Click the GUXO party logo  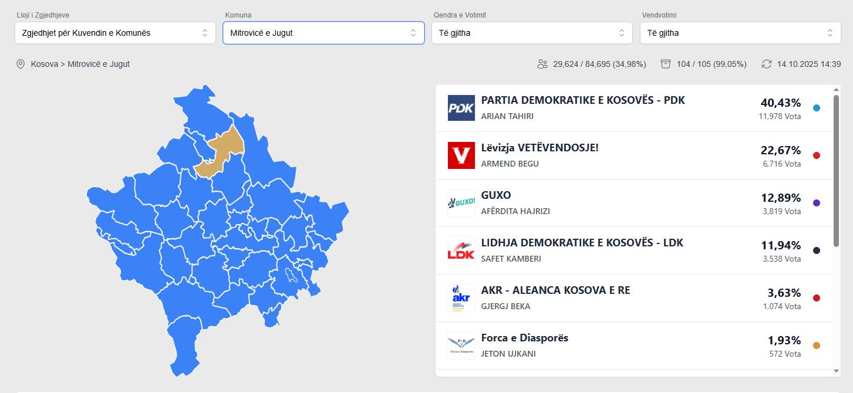click(x=461, y=203)
